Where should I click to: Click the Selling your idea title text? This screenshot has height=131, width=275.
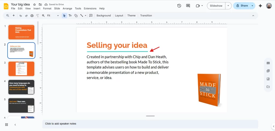click(117, 45)
